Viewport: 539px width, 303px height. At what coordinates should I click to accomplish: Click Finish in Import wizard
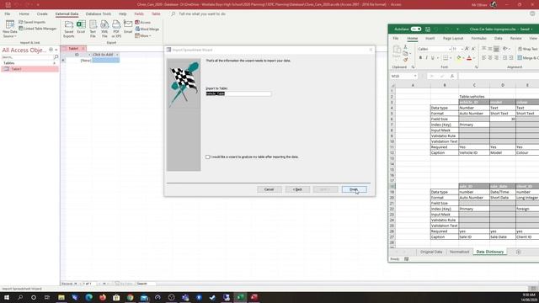coord(354,189)
